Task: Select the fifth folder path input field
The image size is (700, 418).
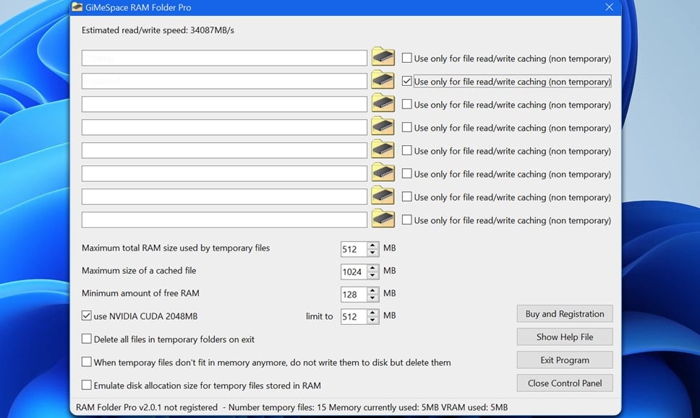Action: pos(225,151)
